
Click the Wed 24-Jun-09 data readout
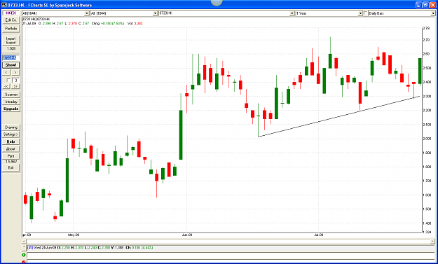point(90,247)
